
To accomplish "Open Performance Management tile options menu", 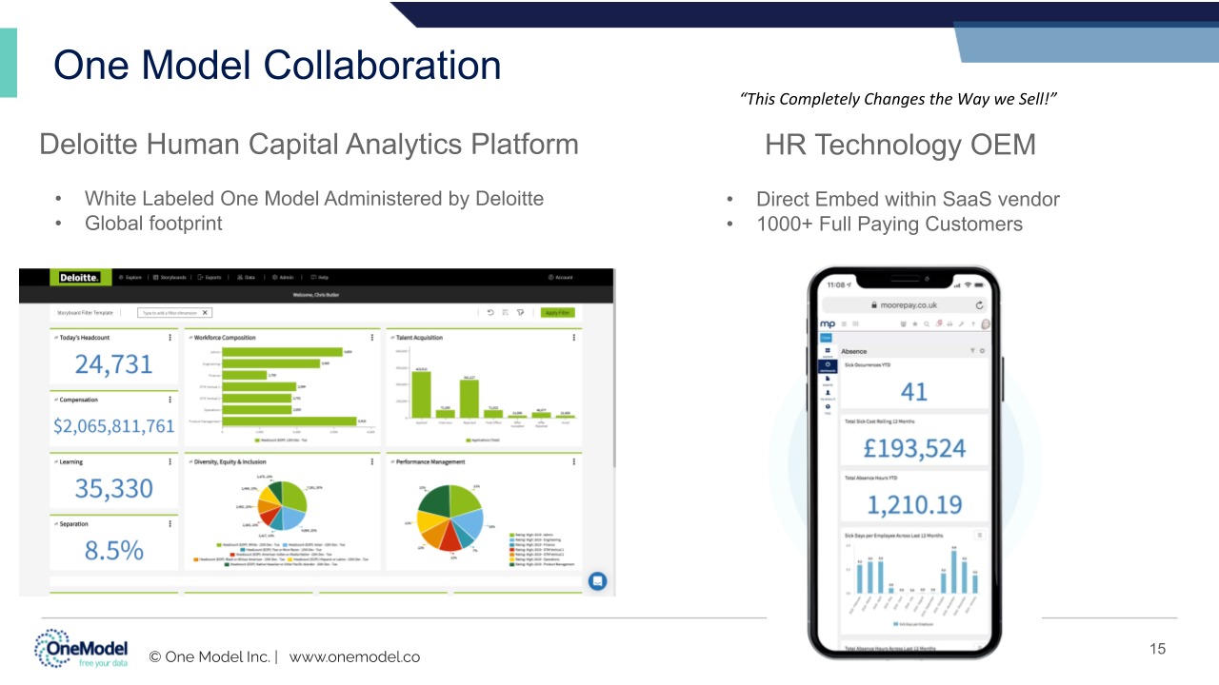I will tap(574, 461).
